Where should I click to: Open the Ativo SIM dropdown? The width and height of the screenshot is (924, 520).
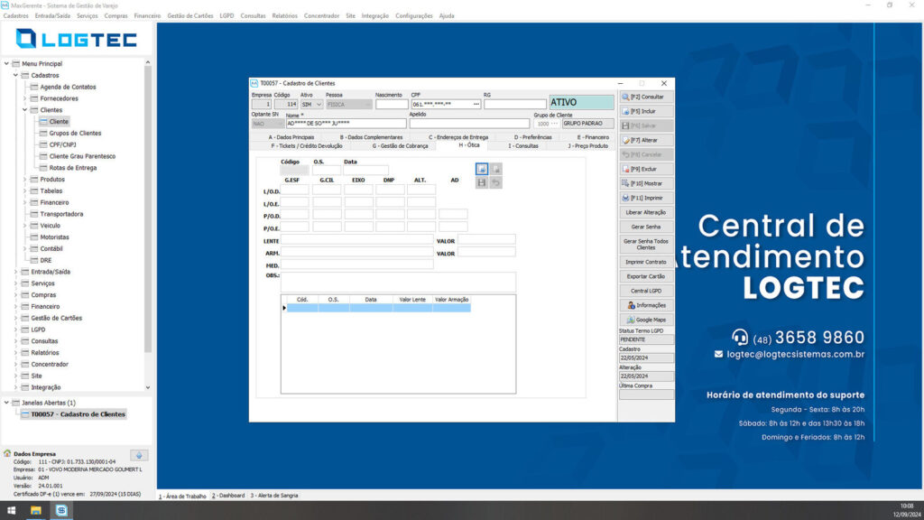(319, 105)
